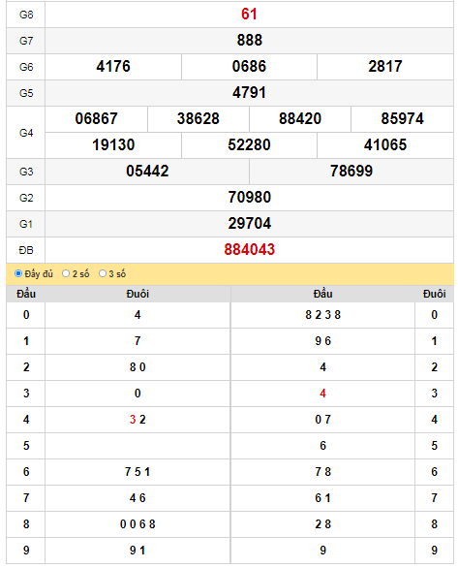This screenshot has height=568, width=458.
Task: Click G6 number 4176
Action: pyautogui.click(x=113, y=67)
